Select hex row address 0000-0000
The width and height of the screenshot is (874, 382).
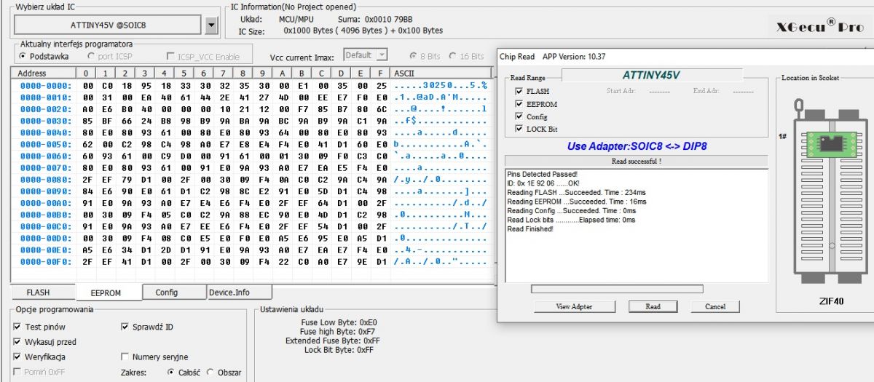point(45,86)
